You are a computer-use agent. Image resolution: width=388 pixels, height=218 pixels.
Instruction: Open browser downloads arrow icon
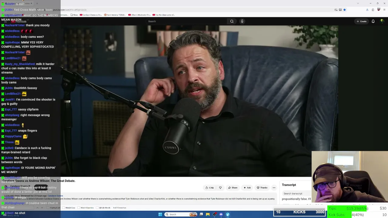tap(367, 10)
